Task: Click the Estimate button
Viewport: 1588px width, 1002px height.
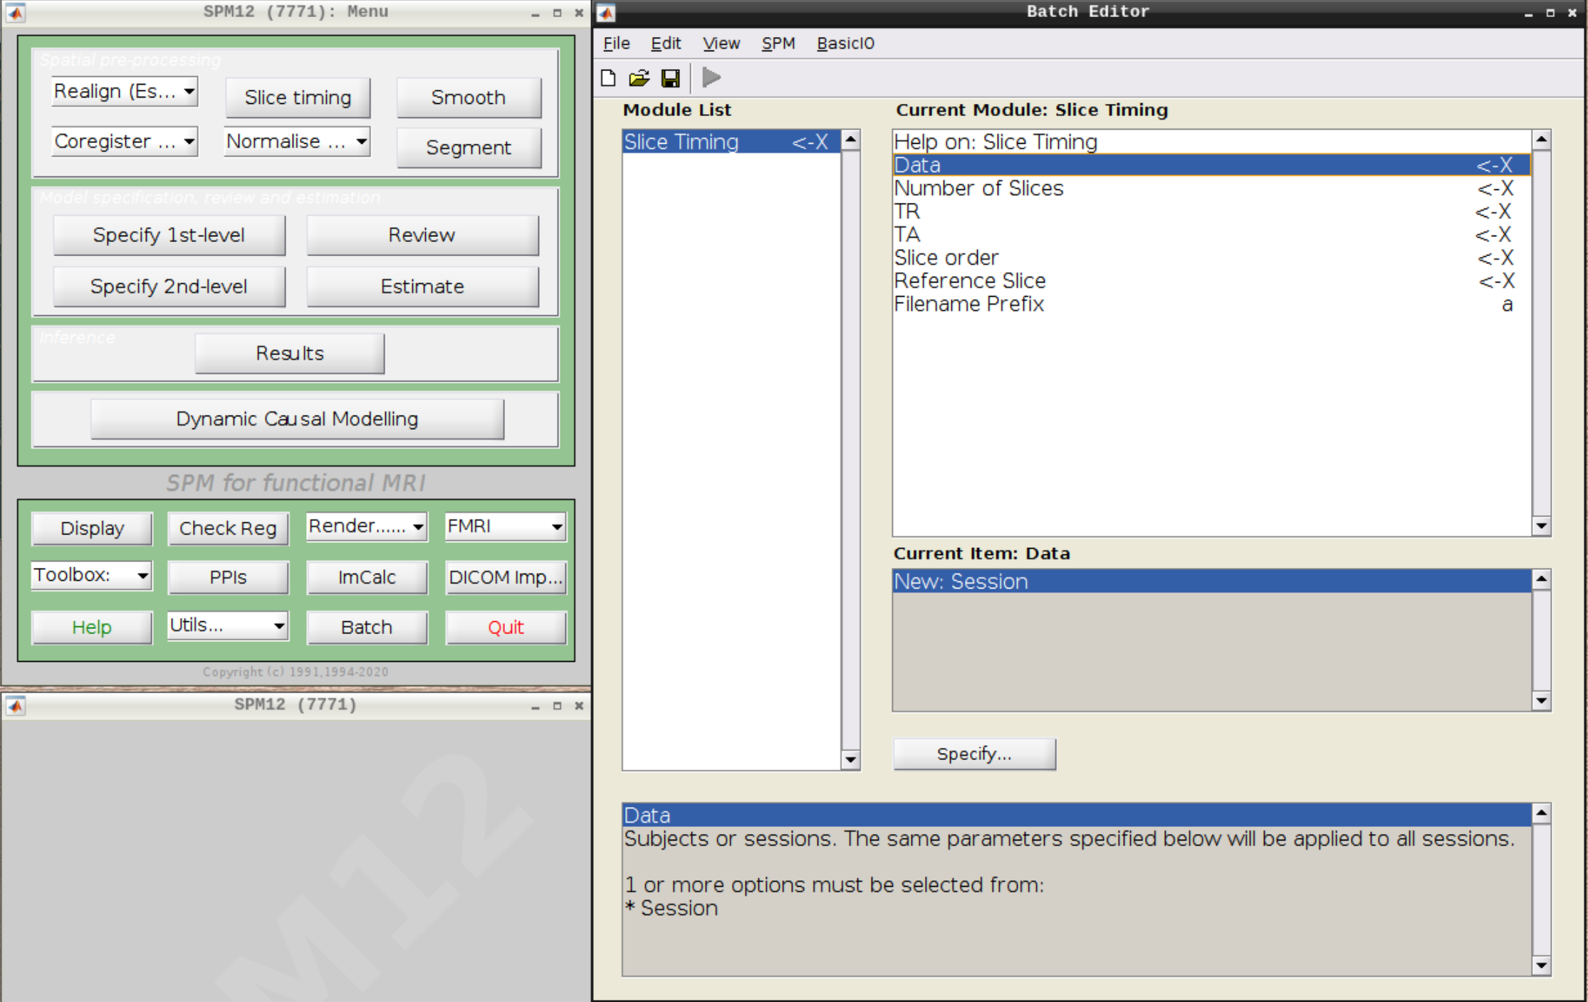Action: click(422, 286)
